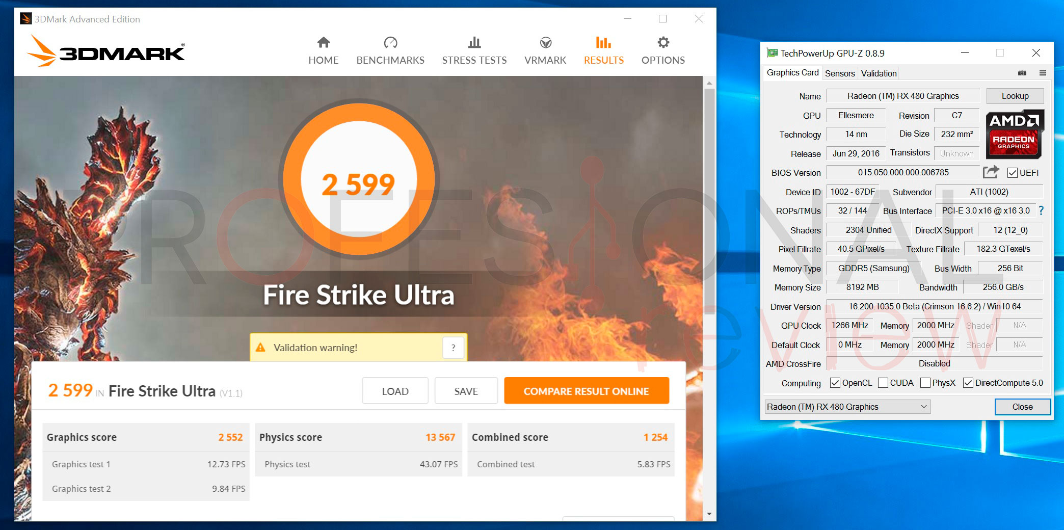Switch to the Sensors tab
Image resolution: width=1064 pixels, height=530 pixels.
pos(840,73)
